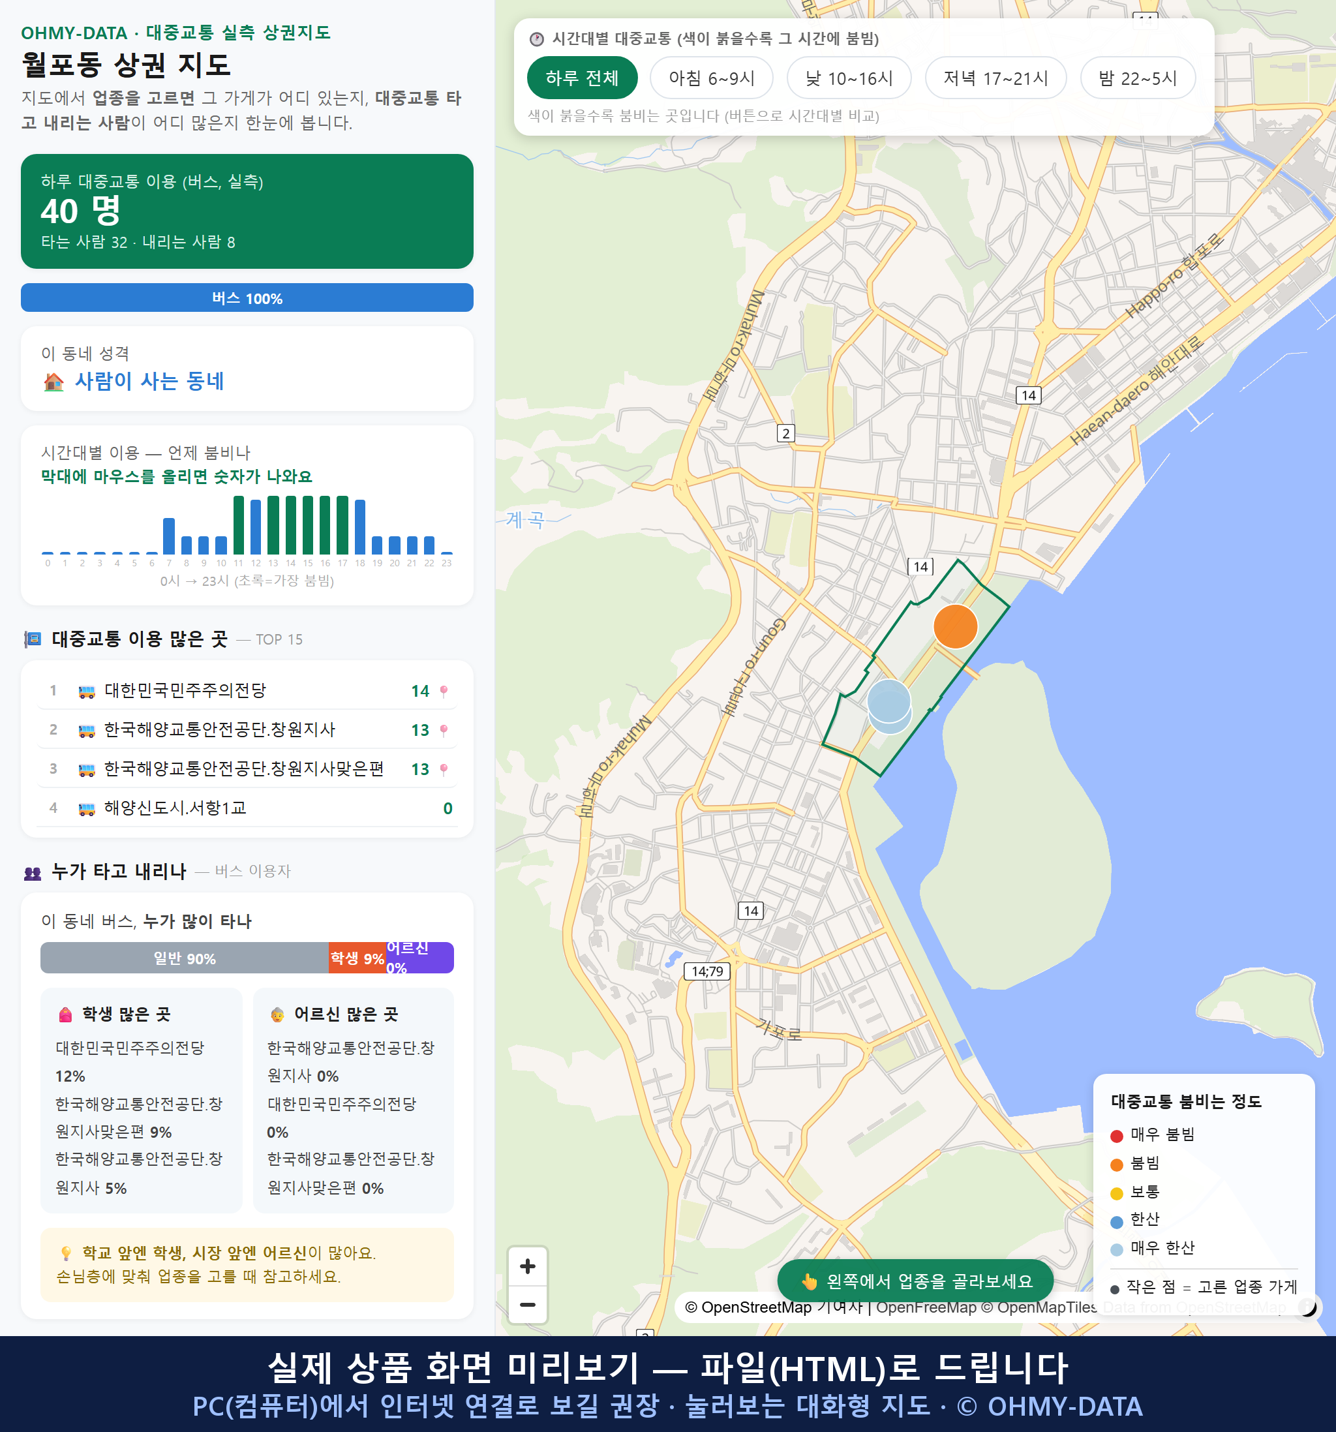Image resolution: width=1336 pixels, height=1432 pixels.
Task: Select the 밤 22~5시 time filter
Action: tap(1138, 78)
